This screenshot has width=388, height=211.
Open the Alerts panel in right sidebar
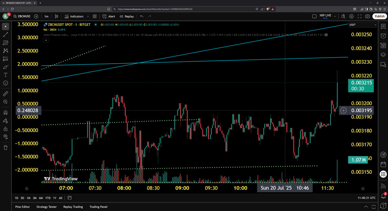coord(383,36)
